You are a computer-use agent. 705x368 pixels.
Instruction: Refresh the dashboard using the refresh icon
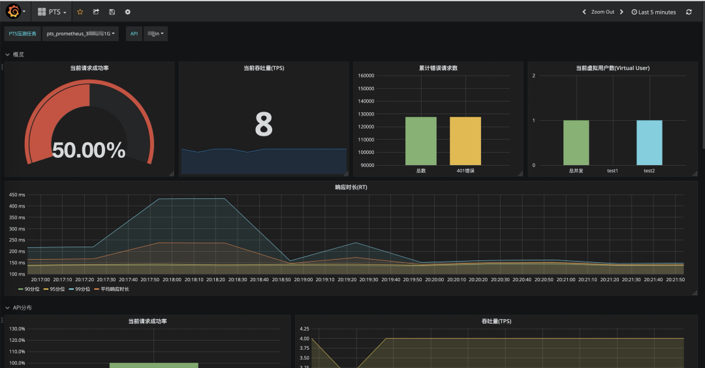tap(689, 12)
